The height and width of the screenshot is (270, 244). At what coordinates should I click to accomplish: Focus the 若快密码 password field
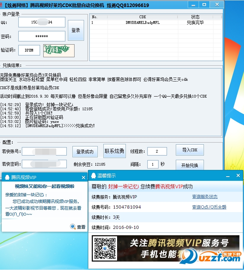[x=44, y=164]
